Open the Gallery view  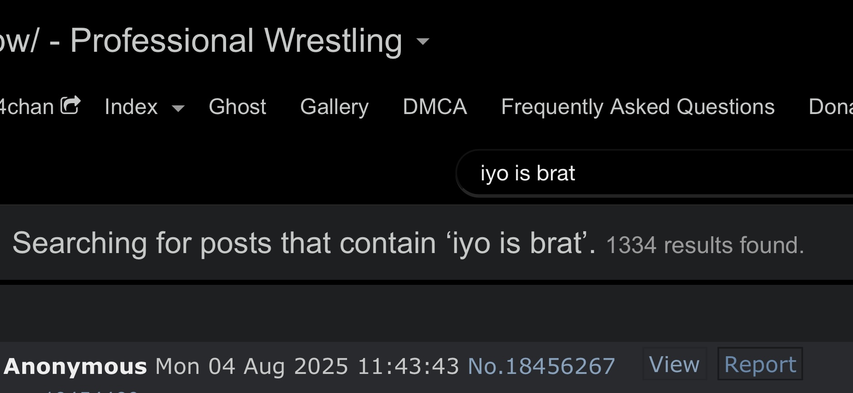tap(334, 107)
